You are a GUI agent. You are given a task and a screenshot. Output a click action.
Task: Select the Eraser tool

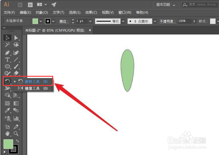coord(16,73)
